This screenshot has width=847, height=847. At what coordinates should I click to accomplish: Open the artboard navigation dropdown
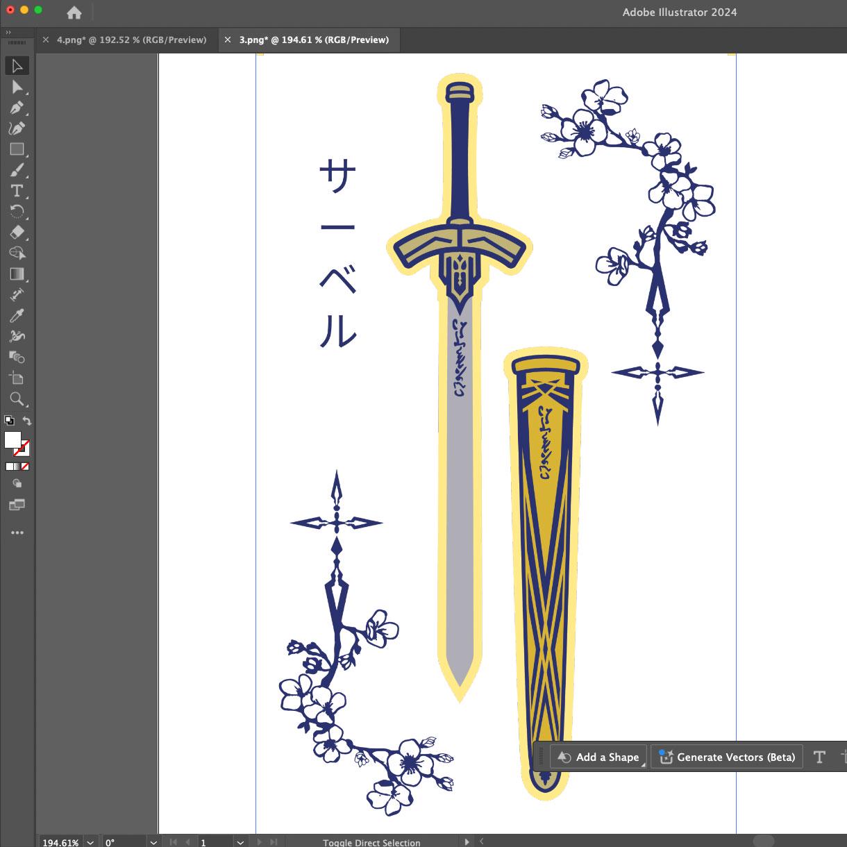coord(240,842)
